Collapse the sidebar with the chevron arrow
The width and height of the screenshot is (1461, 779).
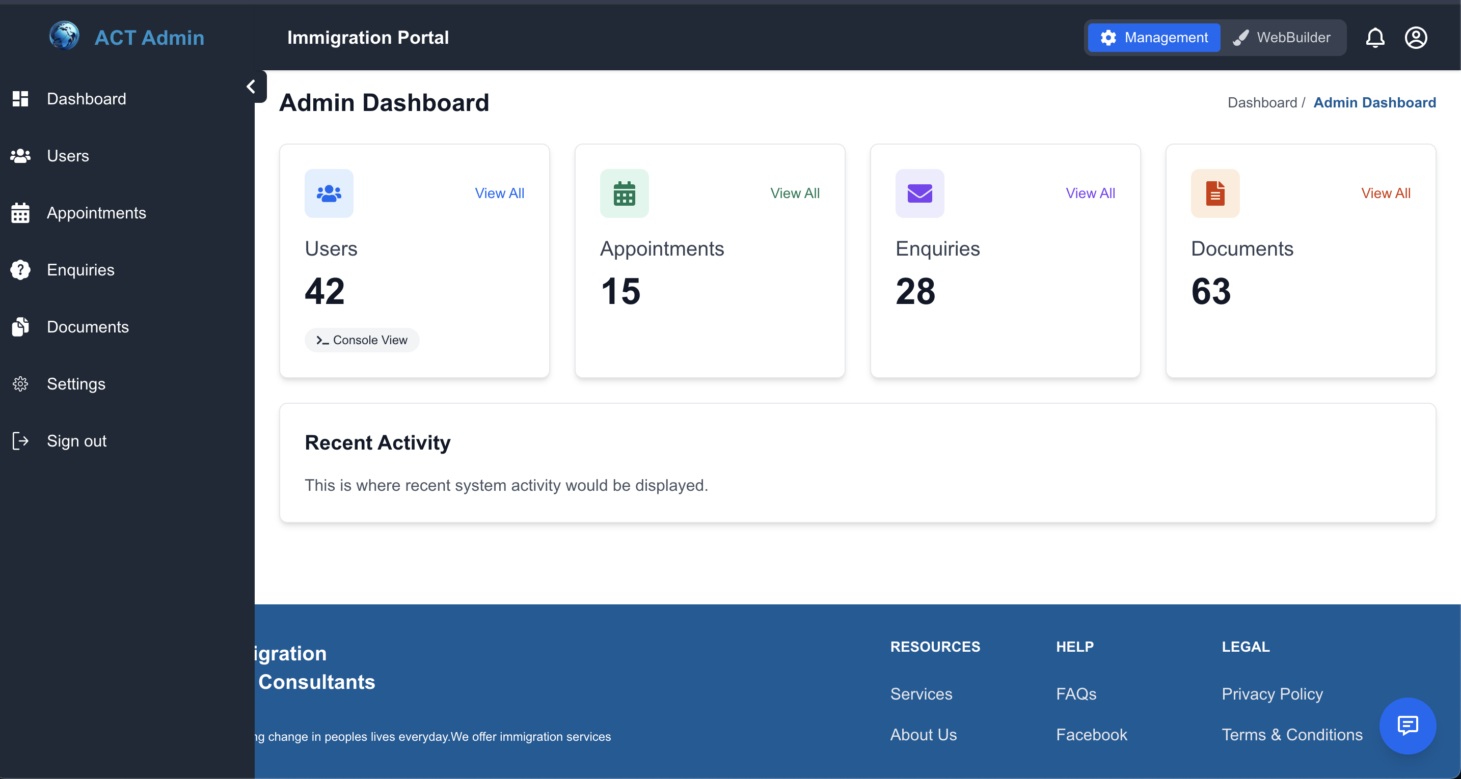pos(251,86)
